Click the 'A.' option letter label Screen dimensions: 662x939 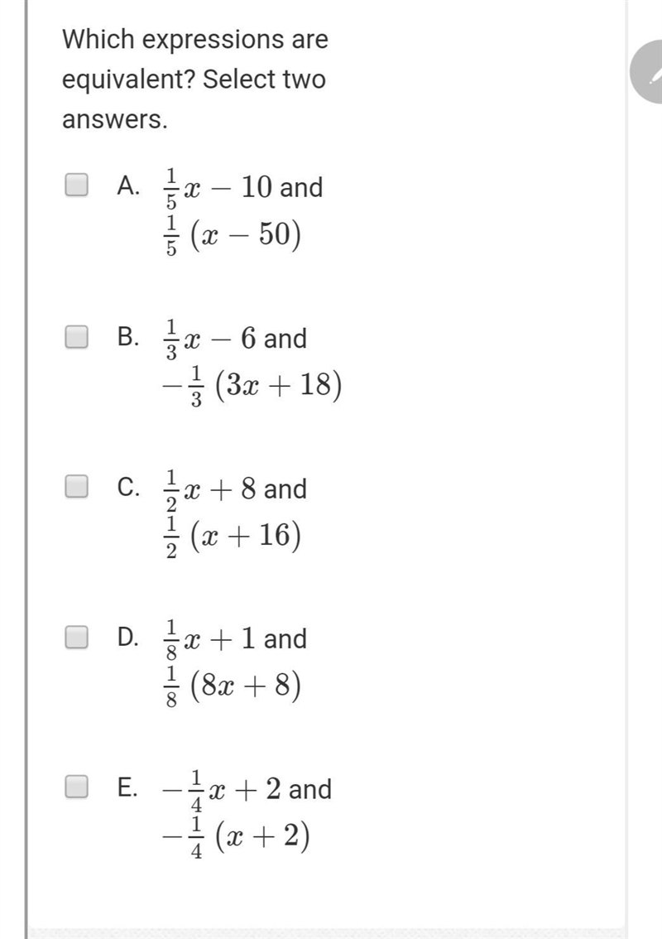(x=129, y=185)
